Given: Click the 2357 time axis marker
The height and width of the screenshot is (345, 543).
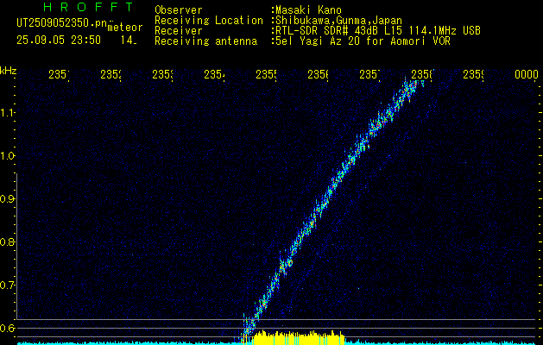Looking at the screenshot, I should coord(369,74).
